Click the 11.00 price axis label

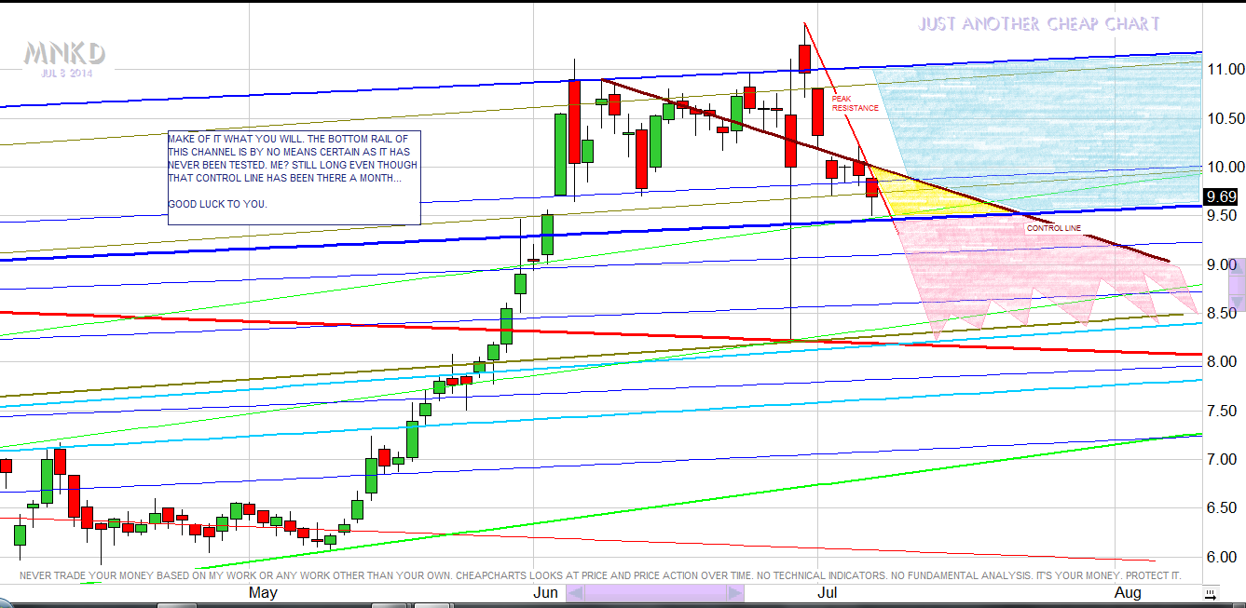tap(1223, 69)
